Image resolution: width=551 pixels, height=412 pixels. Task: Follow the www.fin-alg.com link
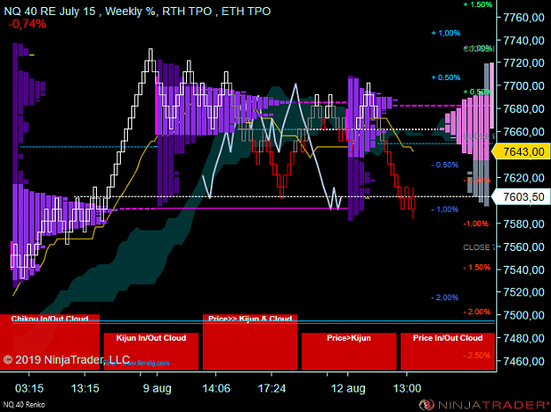click(145, 364)
